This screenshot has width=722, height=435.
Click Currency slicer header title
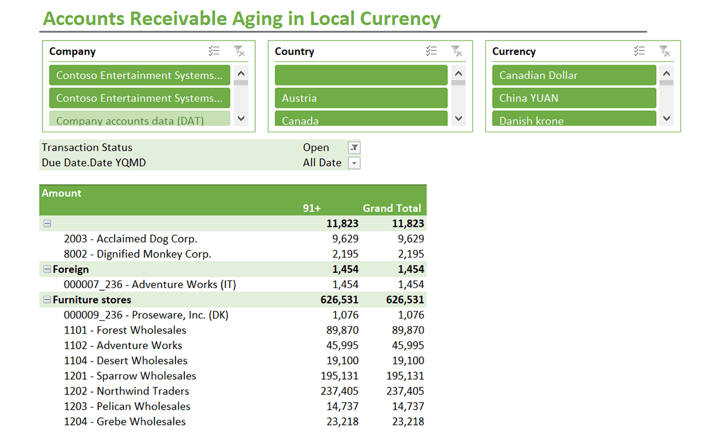(514, 51)
